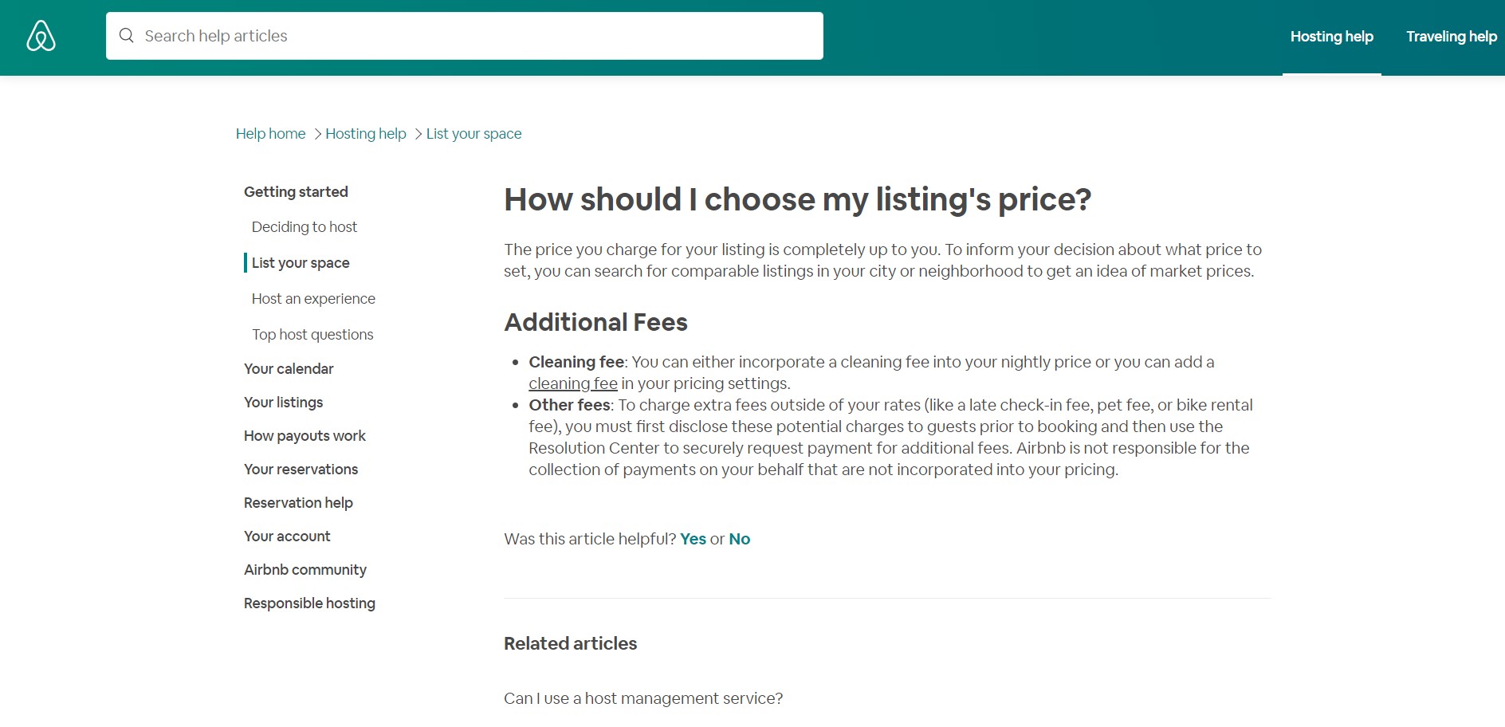Mark the article helpful with Yes
This screenshot has height=727, width=1505.
[x=693, y=539]
